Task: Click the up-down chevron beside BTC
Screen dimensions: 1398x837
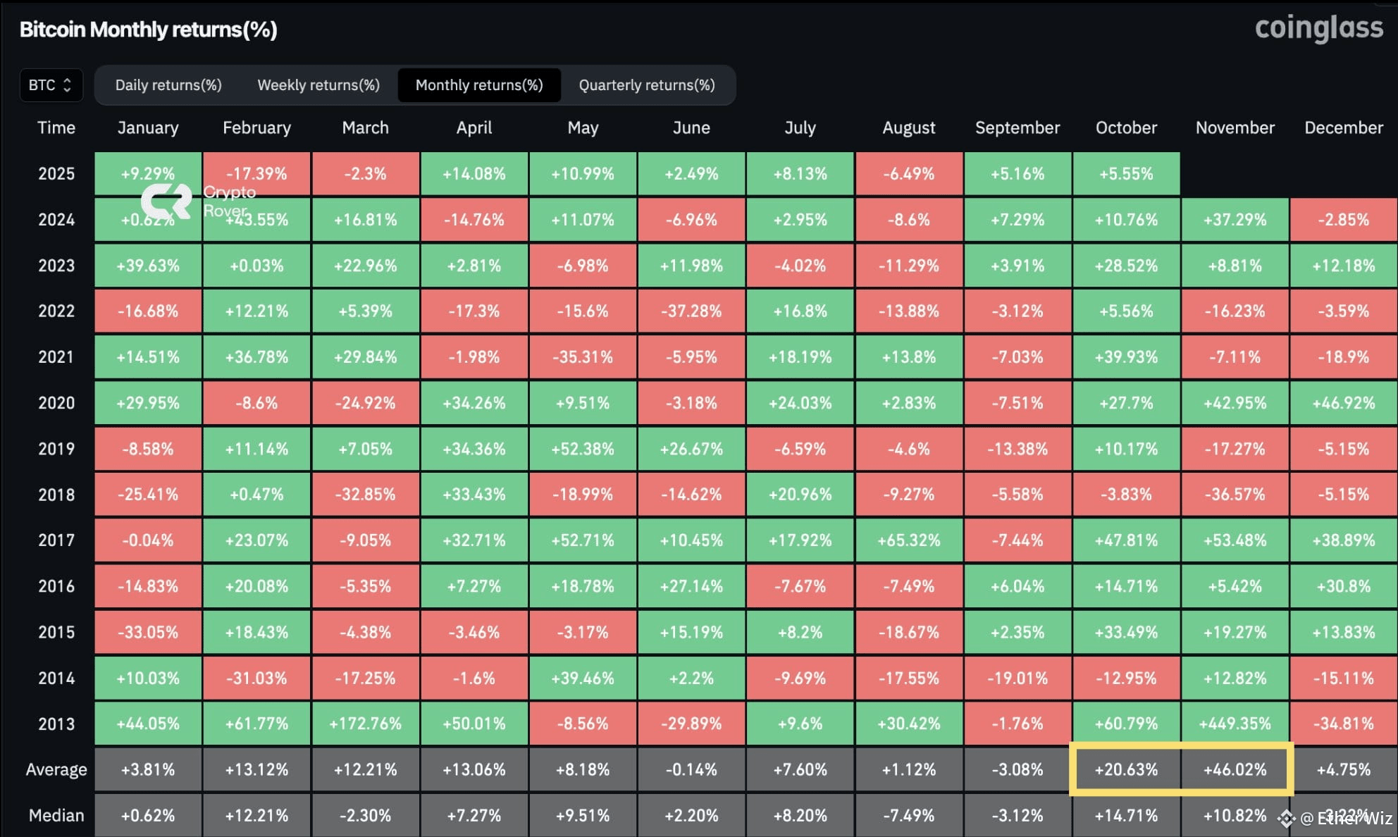Action: [x=68, y=85]
